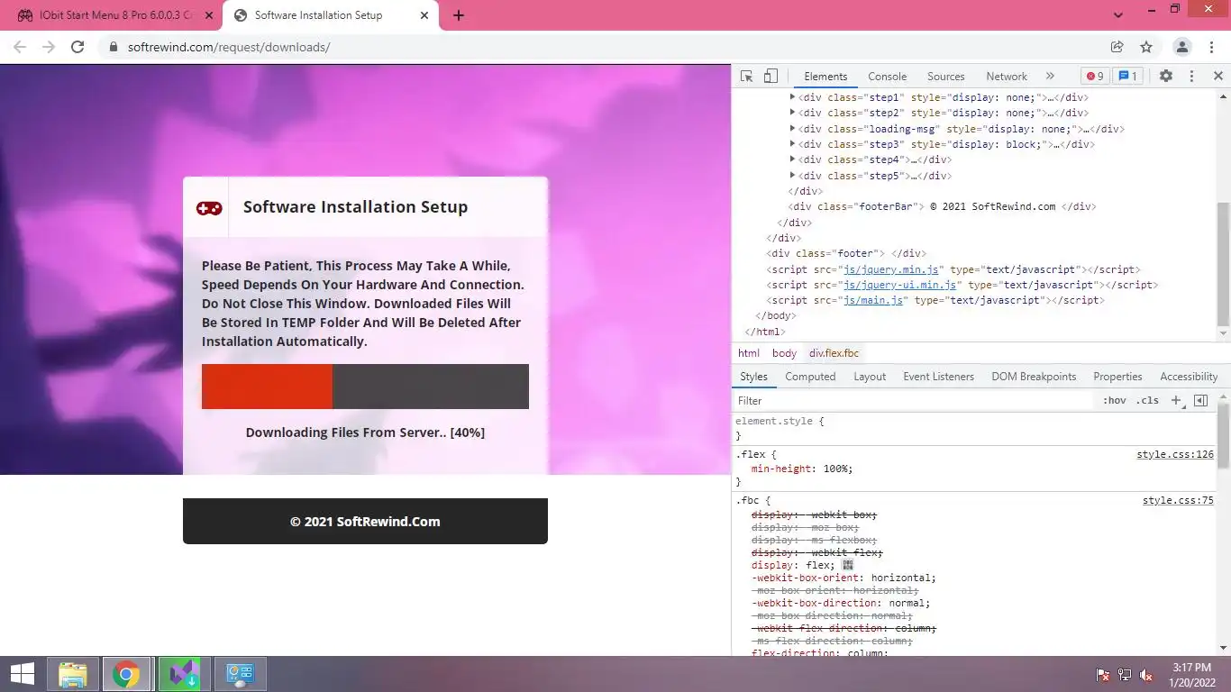This screenshot has height=692, width=1231.
Task: Select the div.flex.fbc breadcrumb
Action: (834, 353)
